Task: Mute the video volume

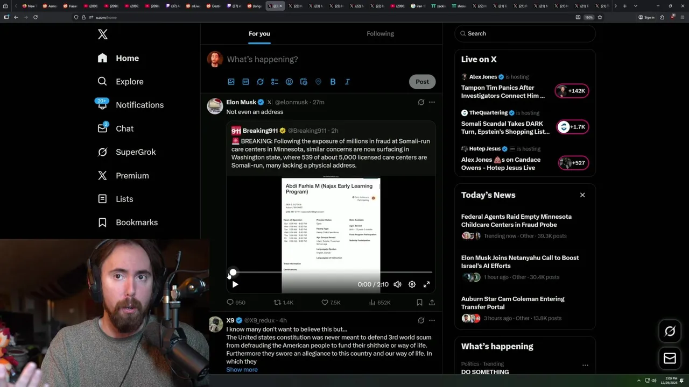Action: click(x=397, y=284)
